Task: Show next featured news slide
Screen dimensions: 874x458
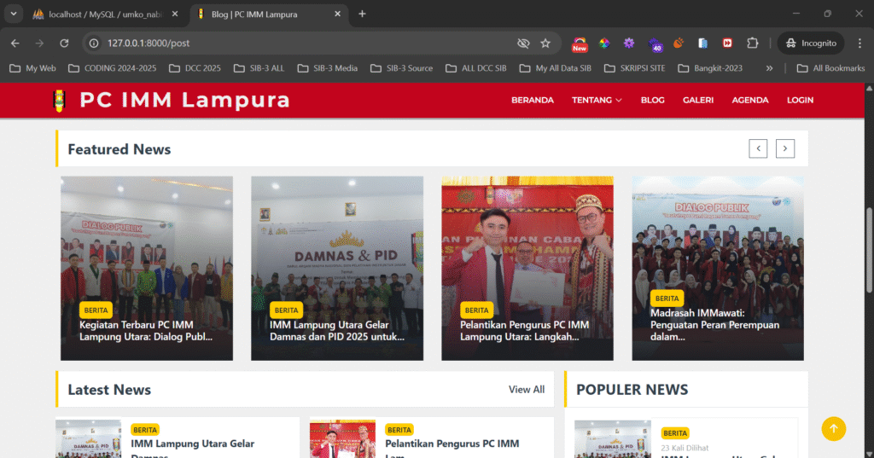Action: [x=785, y=148]
